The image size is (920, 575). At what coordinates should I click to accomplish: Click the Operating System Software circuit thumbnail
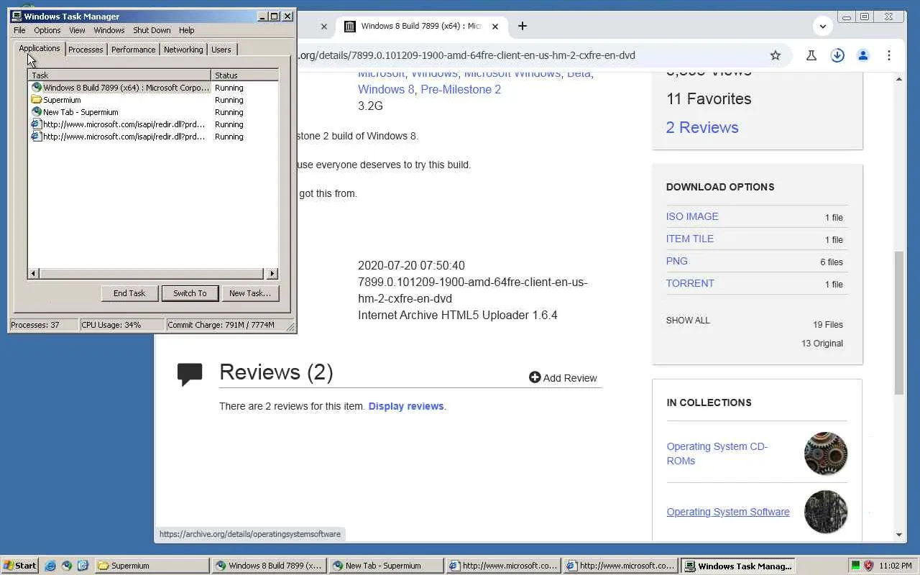click(x=826, y=512)
